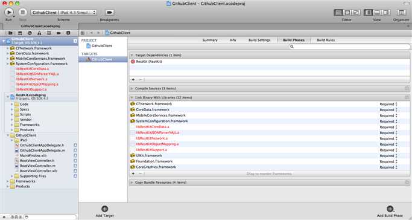The image size is (412, 220).
Task: Toggle the Breakpoints button
Action: (109, 12)
